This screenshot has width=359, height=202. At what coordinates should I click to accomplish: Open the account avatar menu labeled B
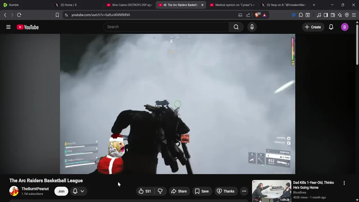click(345, 27)
